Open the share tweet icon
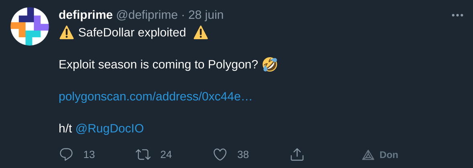 [297, 154]
